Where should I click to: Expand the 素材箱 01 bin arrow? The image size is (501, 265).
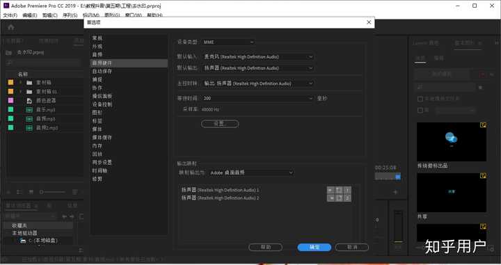(x=21, y=92)
